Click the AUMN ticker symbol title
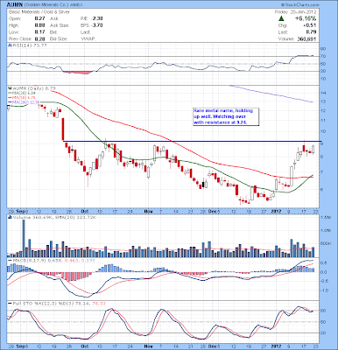338x350 pixels. 14,5
